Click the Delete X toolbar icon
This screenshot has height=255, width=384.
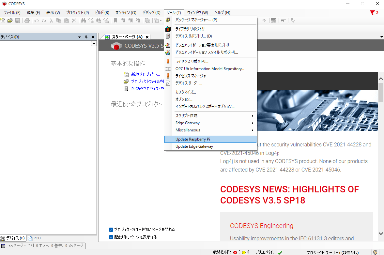pos(74,21)
